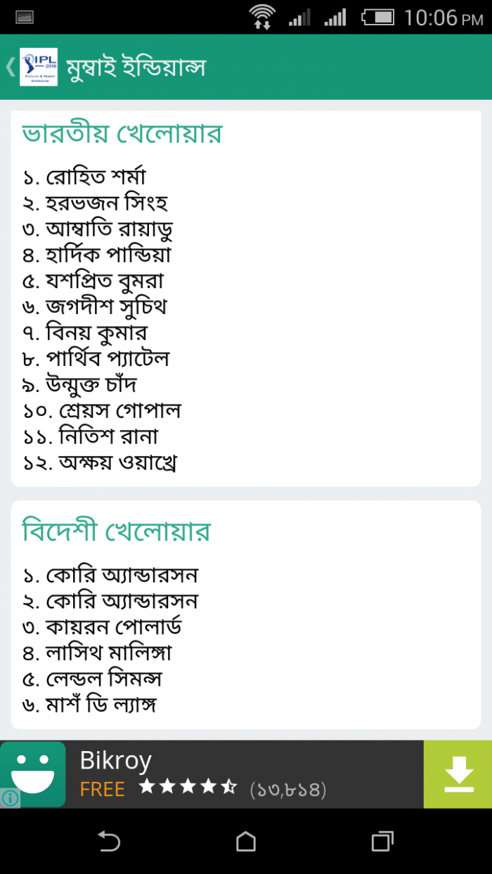This screenshot has width=492, height=874.
Task: Open the recent apps button
Action: (x=382, y=841)
